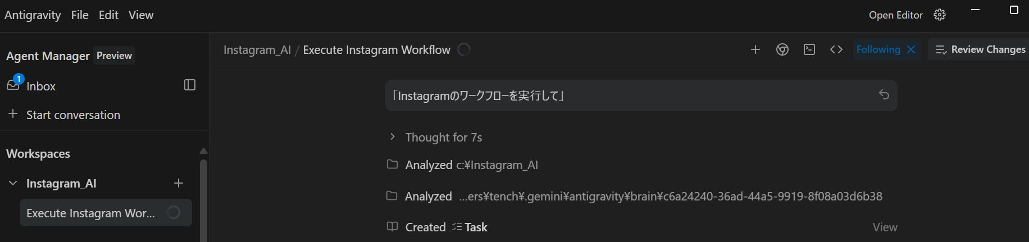This screenshot has width=1029, height=242.
Task: Open the browser icon in top toolbar
Action: (782, 49)
